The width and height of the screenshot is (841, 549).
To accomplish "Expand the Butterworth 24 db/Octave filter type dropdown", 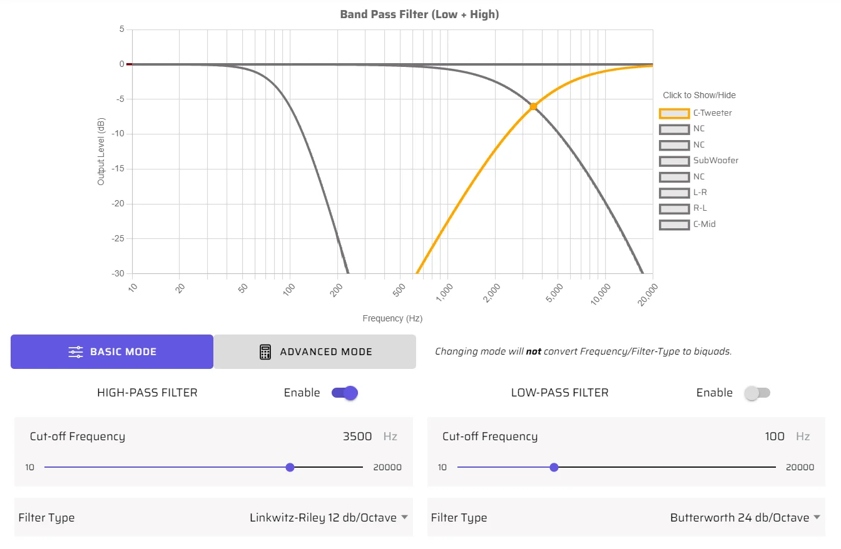I will [745, 518].
